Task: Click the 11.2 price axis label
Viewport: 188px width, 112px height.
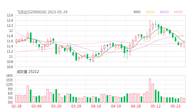Action: [x=10, y=52]
